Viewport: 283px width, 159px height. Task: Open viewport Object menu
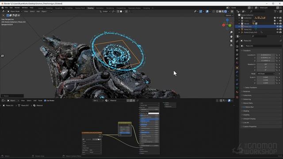(44, 11)
